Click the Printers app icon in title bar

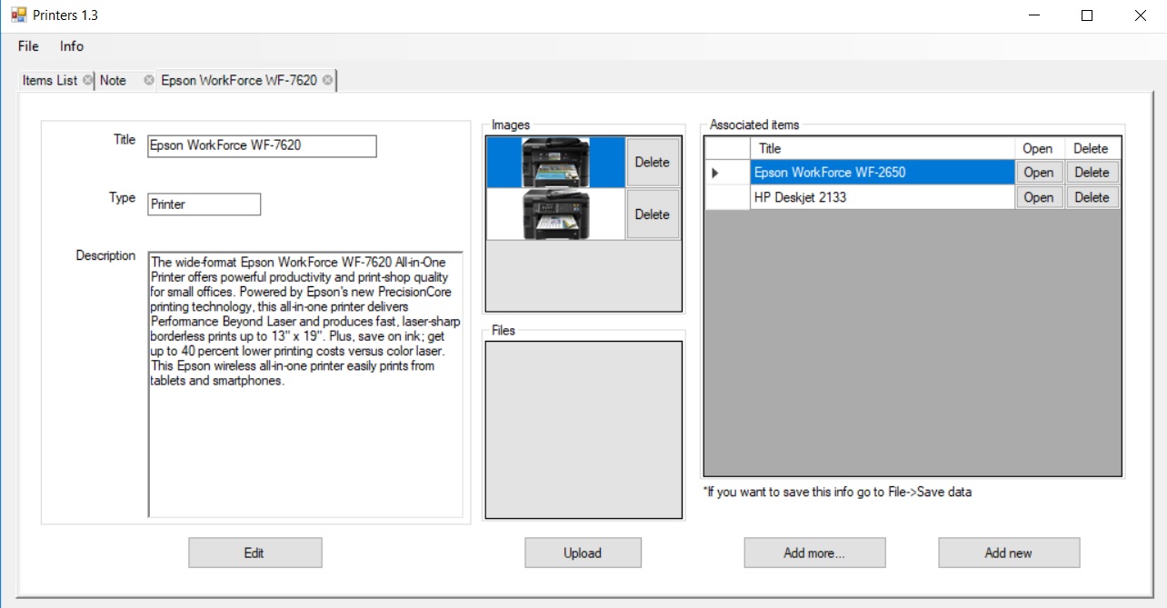18,15
